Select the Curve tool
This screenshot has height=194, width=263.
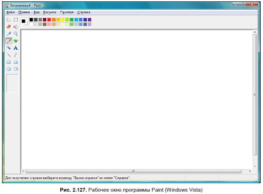[x=16, y=55]
